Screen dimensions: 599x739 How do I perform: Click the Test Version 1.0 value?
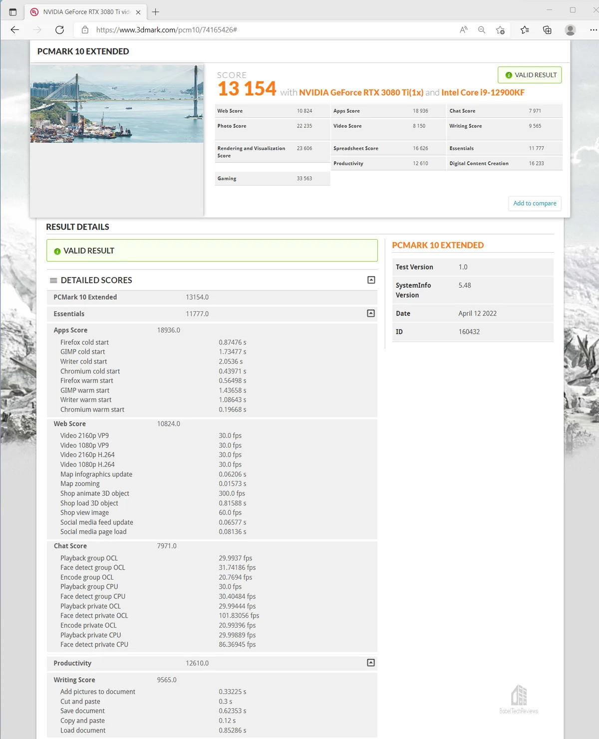coord(463,267)
